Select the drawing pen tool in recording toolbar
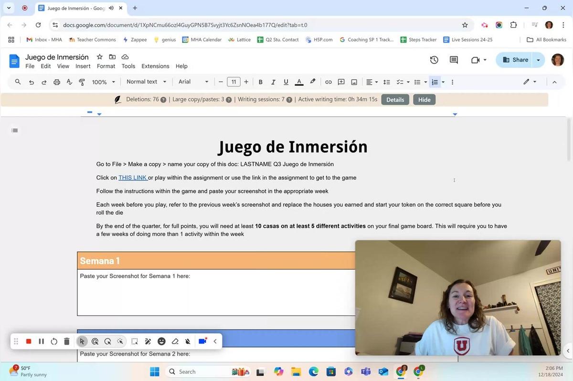 (148, 341)
